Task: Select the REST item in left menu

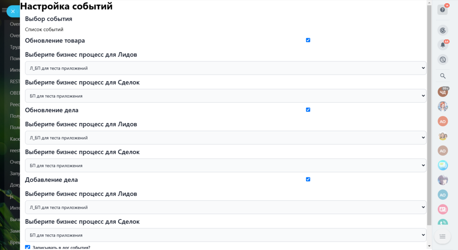Action: 15,81
